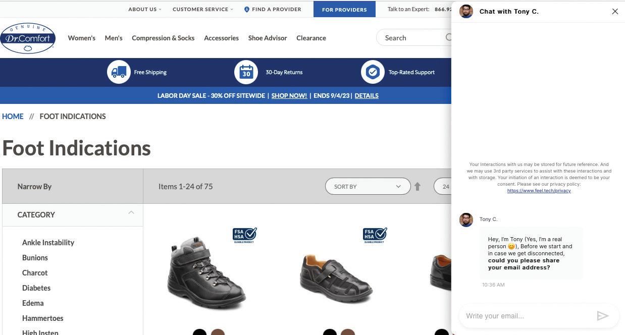Open the Sort By dropdown
The image size is (625, 335).
coord(368,186)
